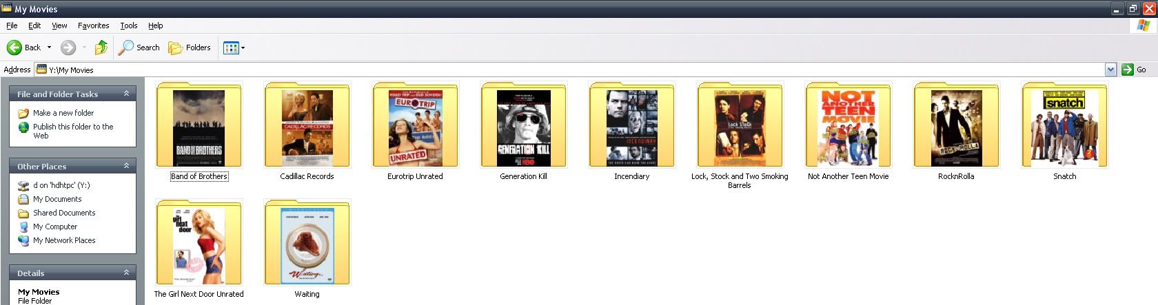Click the Go button next to address bar

pos(1134,70)
